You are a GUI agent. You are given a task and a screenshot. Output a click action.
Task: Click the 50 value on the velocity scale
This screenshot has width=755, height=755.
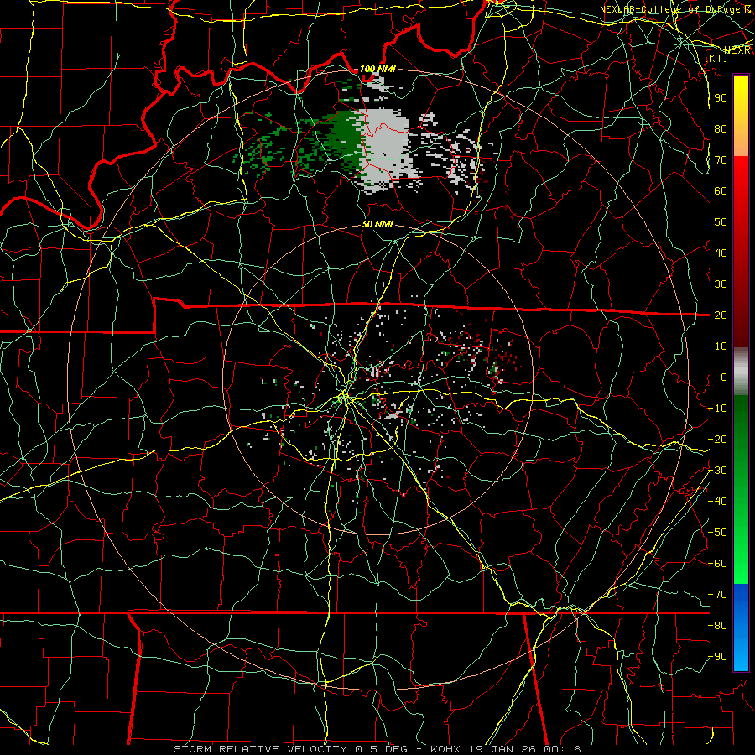click(721, 222)
